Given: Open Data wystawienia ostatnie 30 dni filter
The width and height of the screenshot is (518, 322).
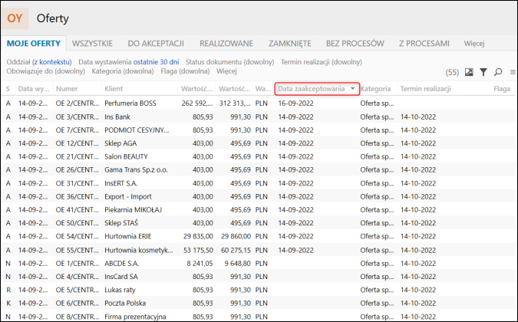Looking at the screenshot, I should pyautogui.click(x=129, y=62).
